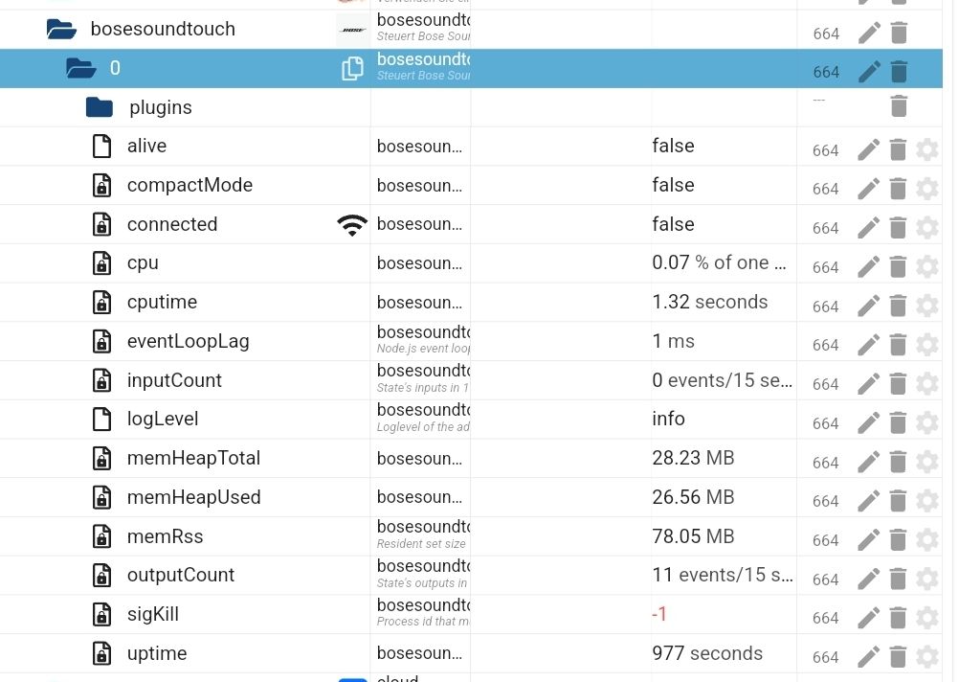Click the '28.23 MB' memHeapTotal value
The height and width of the screenshot is (682, 959).
point(693,458)
